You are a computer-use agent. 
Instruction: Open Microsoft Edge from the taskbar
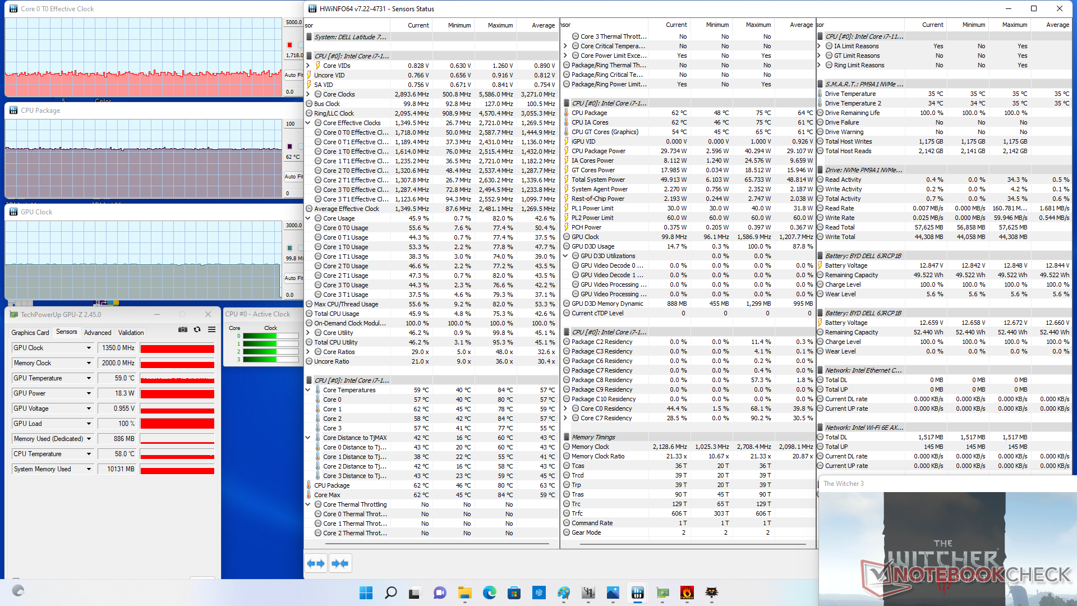pyautogui.click(x=490, y=593)
